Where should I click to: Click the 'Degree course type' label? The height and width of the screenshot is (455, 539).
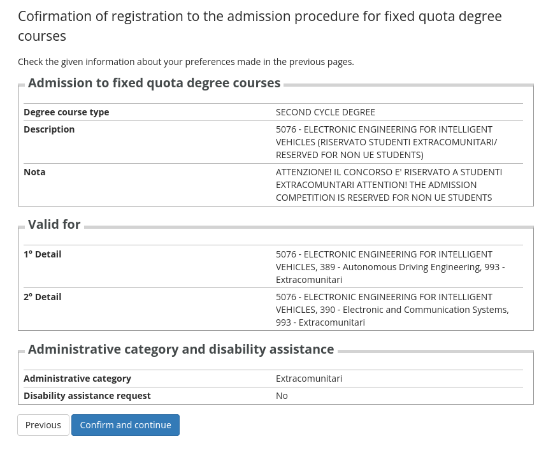coord(66,112)
